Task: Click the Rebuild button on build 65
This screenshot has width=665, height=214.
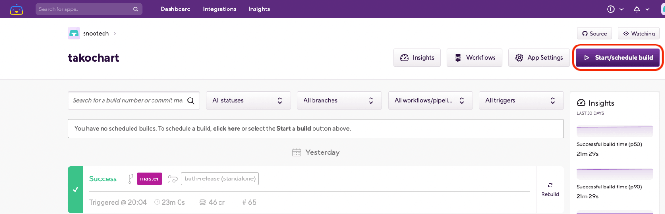Action: (550, 189)
